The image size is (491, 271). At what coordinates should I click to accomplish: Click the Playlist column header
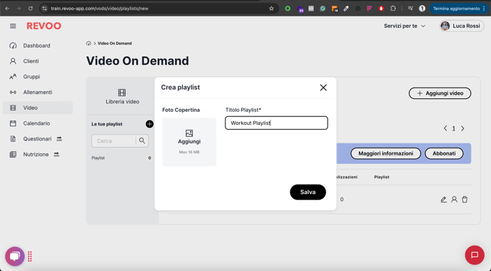[x=382, y=177]
